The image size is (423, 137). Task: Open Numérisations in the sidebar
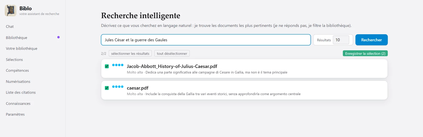tap(18, 81)
